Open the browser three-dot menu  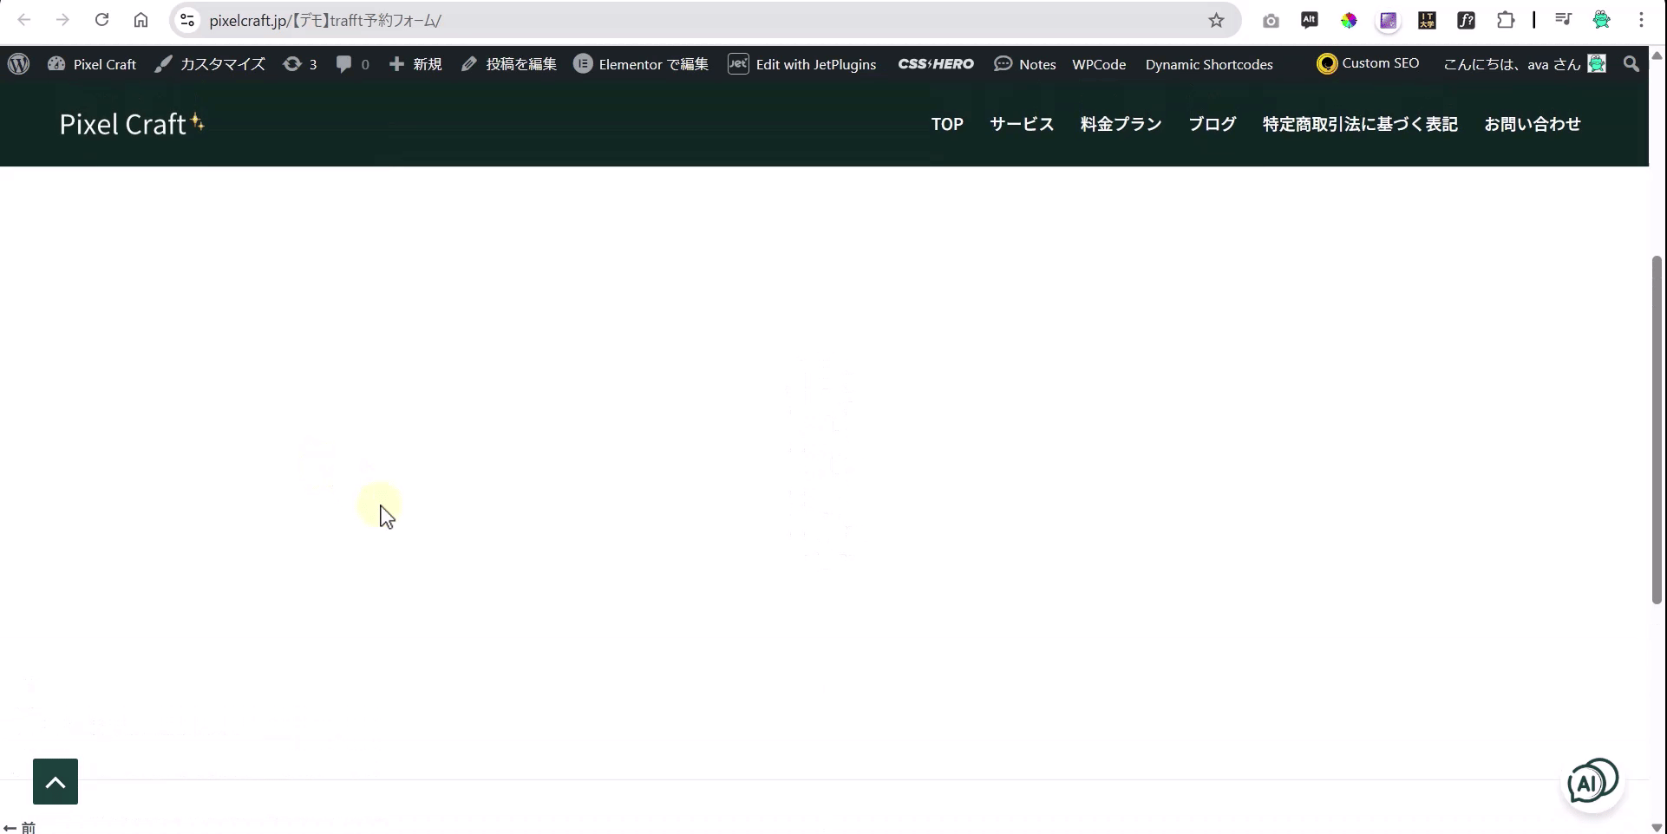click(x=1641, y=20)
